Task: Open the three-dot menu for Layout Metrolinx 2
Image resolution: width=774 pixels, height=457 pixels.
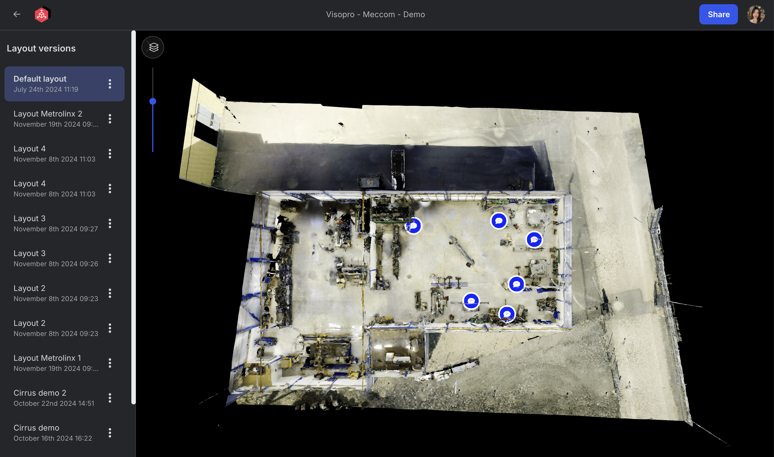Action: point(110,118)
